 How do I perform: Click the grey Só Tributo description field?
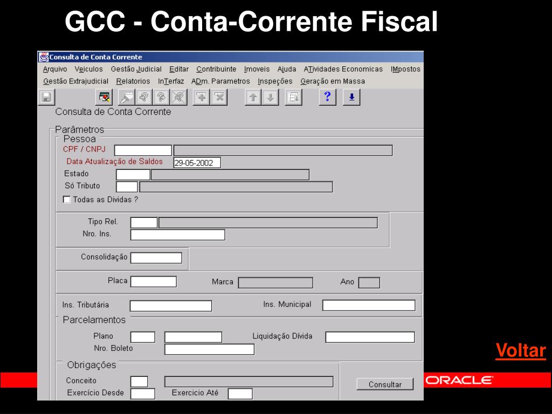click(236, 187)
